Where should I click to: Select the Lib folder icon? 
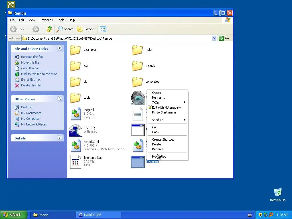click(x=75, y=82)
